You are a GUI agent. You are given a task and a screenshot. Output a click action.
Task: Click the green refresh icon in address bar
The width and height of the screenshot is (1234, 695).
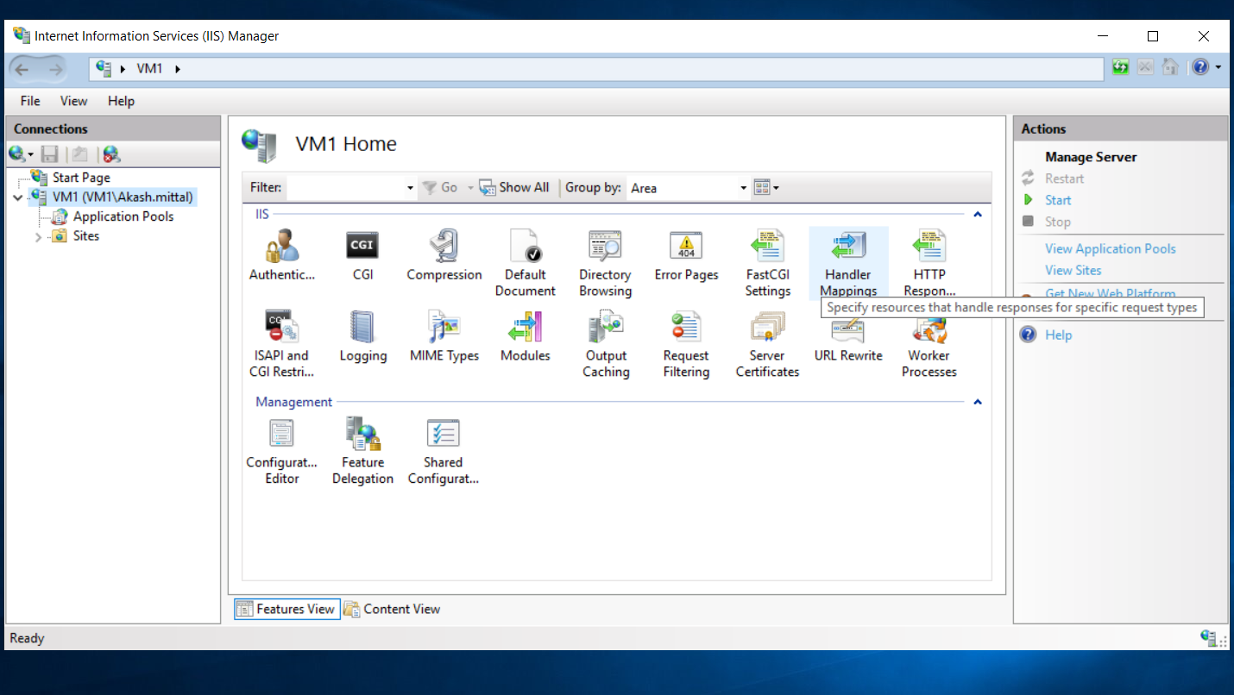[1120, 67]
